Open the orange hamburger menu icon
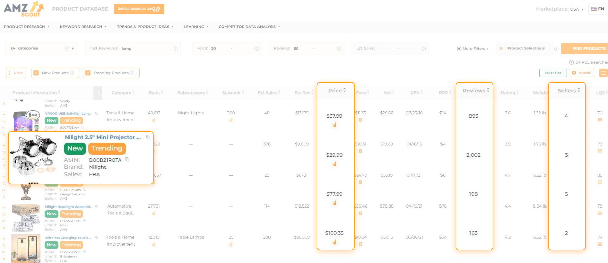 603,73
